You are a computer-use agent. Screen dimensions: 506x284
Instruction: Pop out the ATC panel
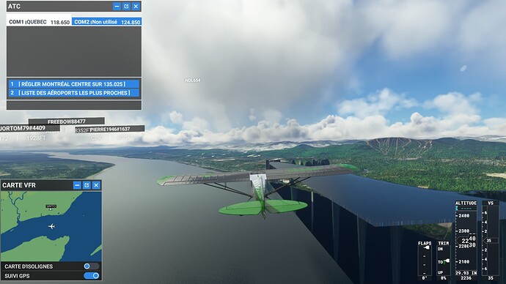tap(126, 6)
